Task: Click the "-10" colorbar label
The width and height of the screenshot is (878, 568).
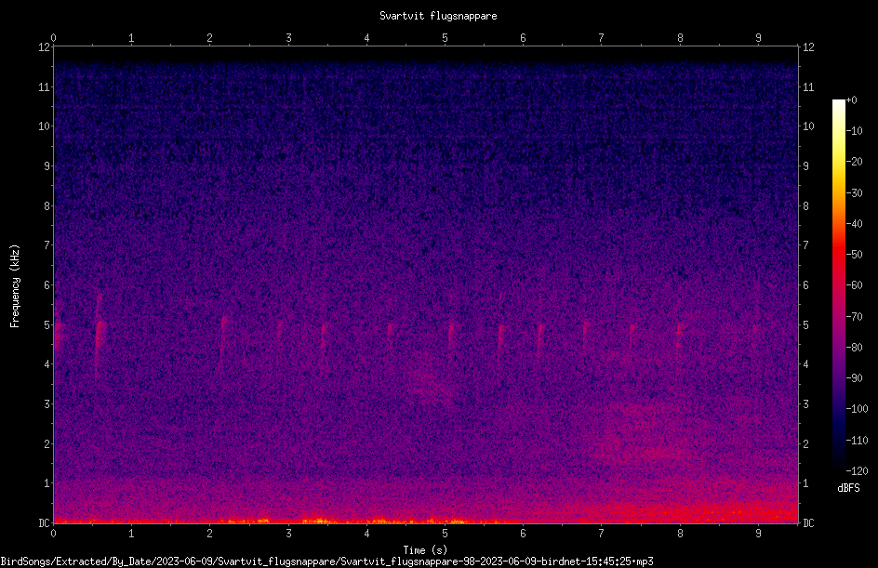Action: [854, 131]
